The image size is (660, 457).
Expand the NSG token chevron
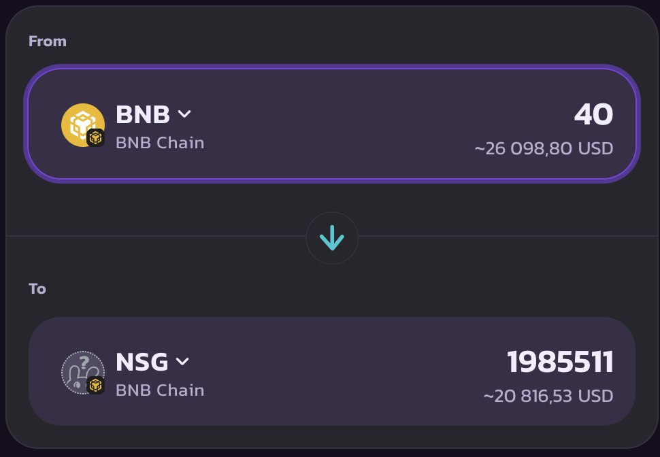click(182, 362)
